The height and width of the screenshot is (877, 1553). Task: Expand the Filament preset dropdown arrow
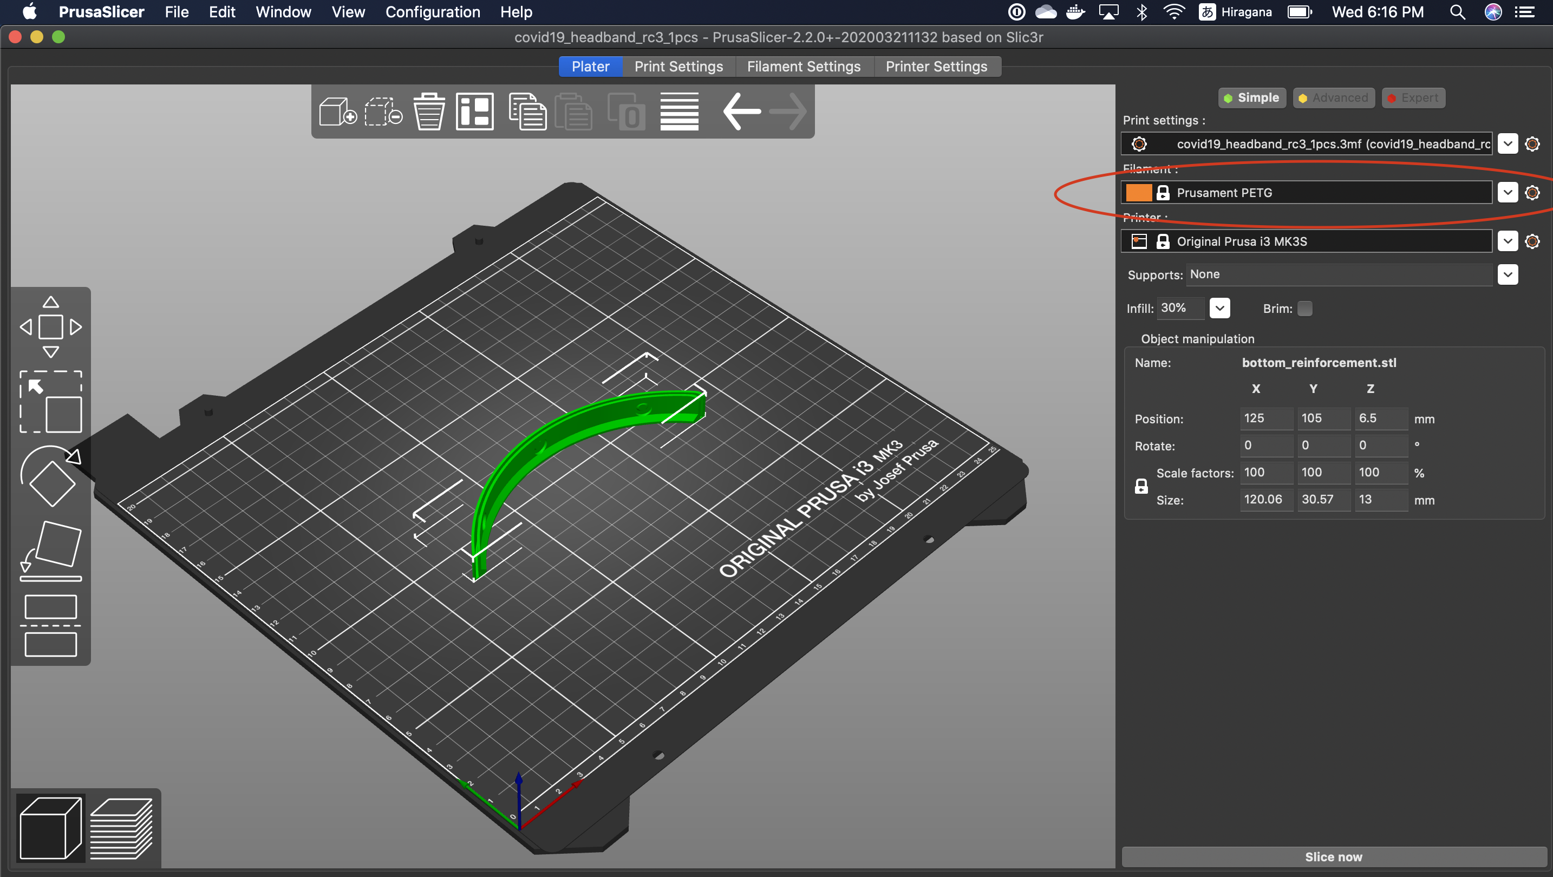pos(1508,193)
